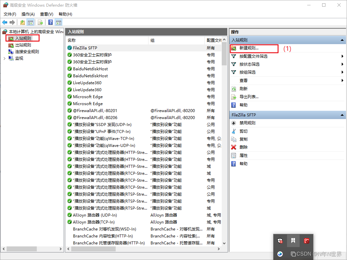Toggle the action pane toolbar icon
The image size is (347, 260).
pos(59,22)
